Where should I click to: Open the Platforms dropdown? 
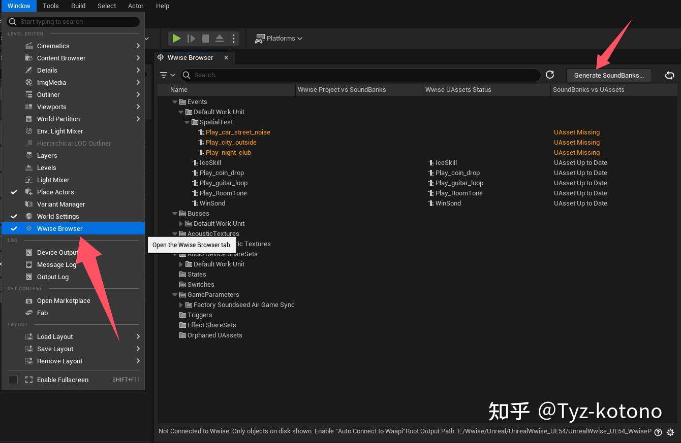pyautogui.click(x=278, y=38)
